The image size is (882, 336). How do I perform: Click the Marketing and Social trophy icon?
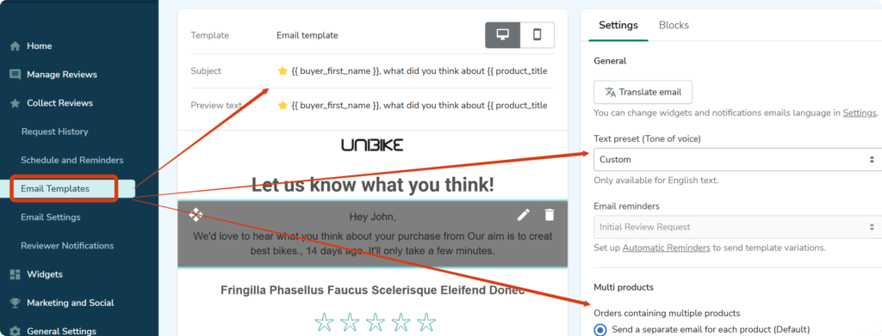coord(16,302)
